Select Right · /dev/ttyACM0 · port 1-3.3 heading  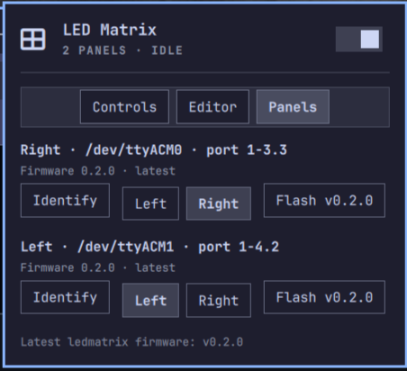tap(154, 149)
